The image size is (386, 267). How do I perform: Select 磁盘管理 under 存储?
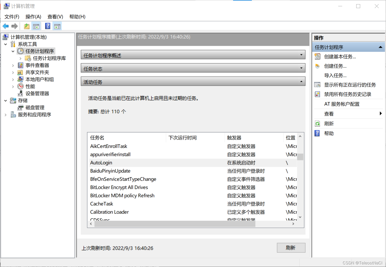coord(35,107)
